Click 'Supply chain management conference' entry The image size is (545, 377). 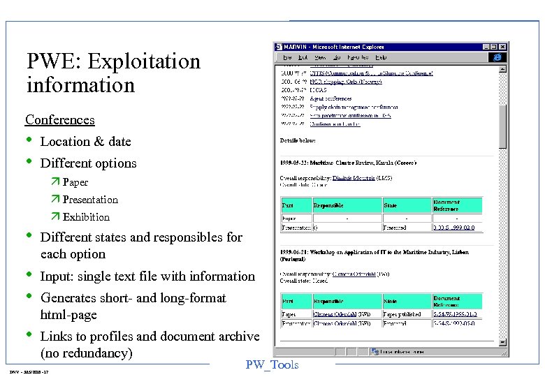(354, 107)
